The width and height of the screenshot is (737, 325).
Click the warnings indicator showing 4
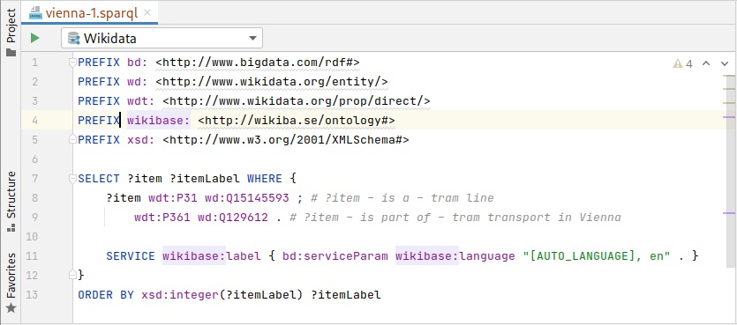point(683,63)
